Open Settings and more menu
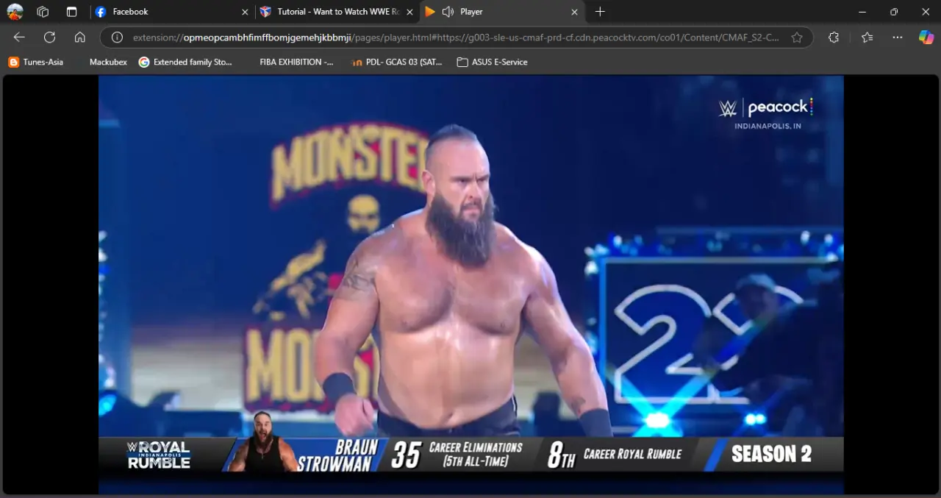 (x=898, y=38)
